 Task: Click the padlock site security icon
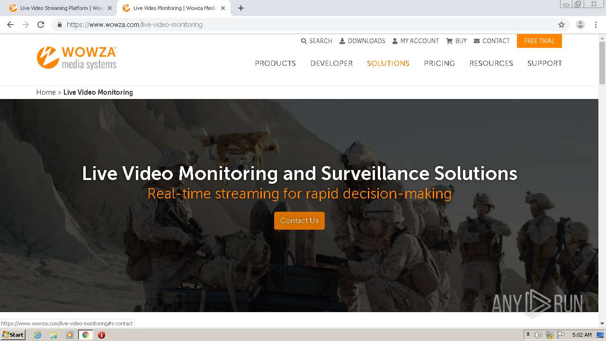point(59,25)
